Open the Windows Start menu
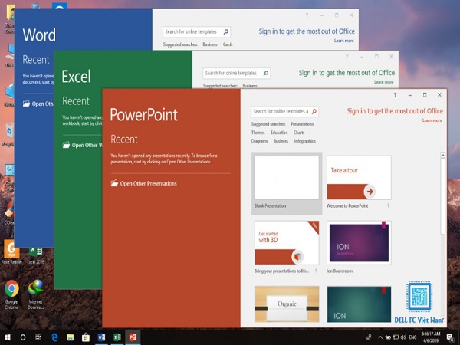This screenshot has height=345, width=460. [8, 337]
